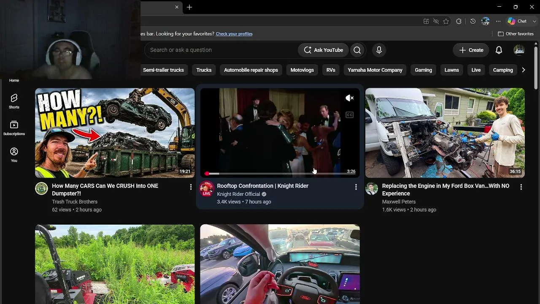Viewport: 540px width, 304px height.
Task: Open Subscriptions from the sidebar
Action: 14,128
